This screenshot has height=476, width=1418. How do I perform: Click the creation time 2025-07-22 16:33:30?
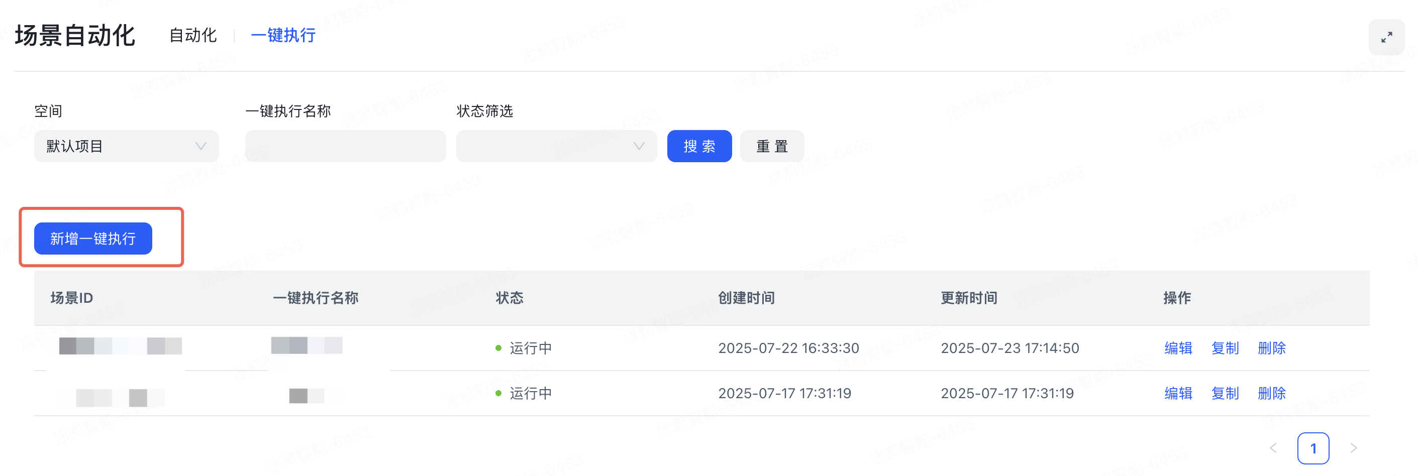click(788, 348)
